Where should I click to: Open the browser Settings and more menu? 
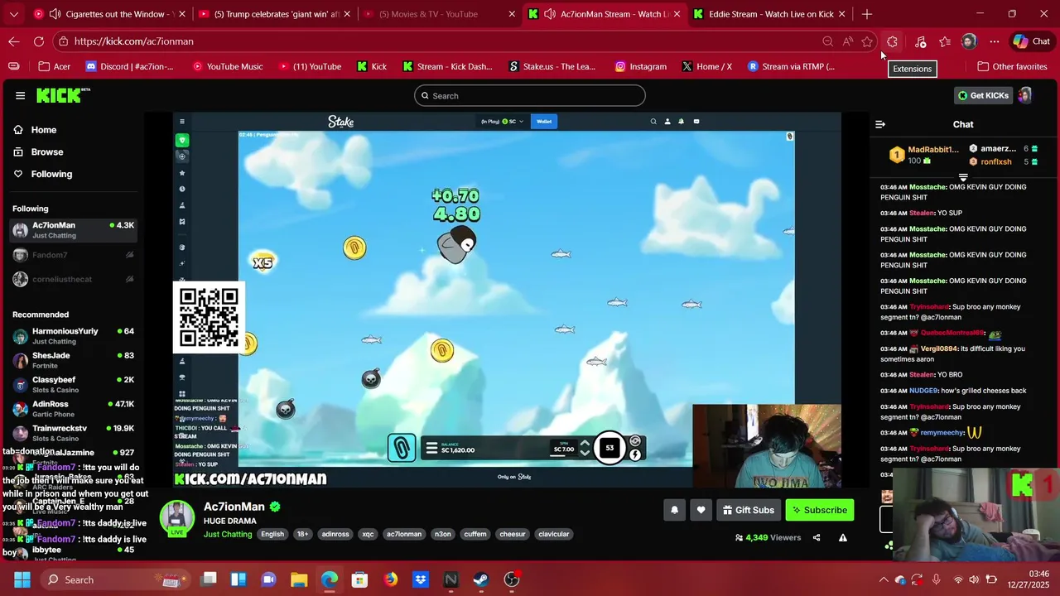pyautogui.click(x=995, y=41)
